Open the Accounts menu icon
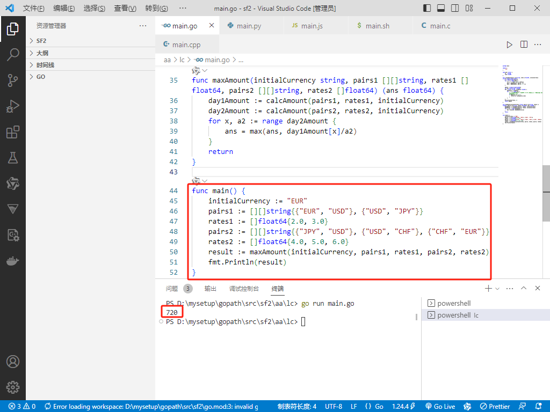 [x=13, y=362]
